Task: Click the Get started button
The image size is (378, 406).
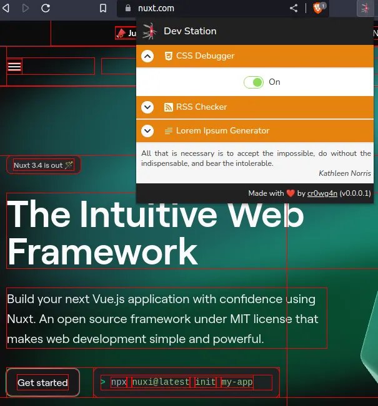Action: point(43,382)
